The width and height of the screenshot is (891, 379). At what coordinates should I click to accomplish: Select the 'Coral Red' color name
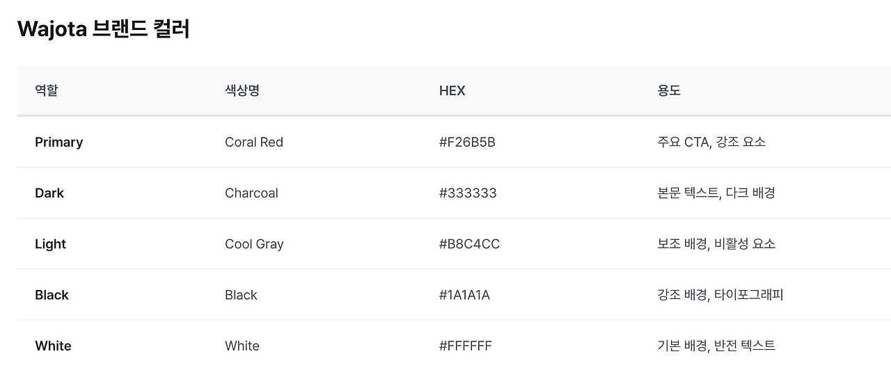[254, 142]
